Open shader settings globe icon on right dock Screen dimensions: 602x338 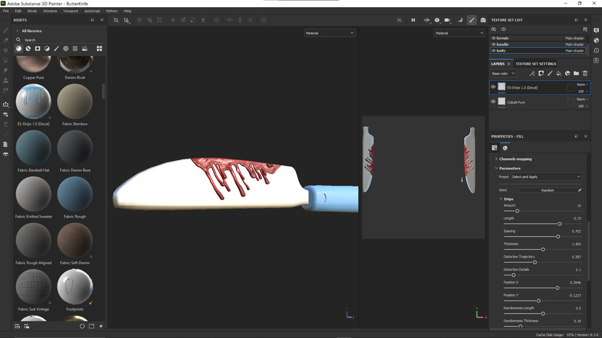[x=596, y=40]
